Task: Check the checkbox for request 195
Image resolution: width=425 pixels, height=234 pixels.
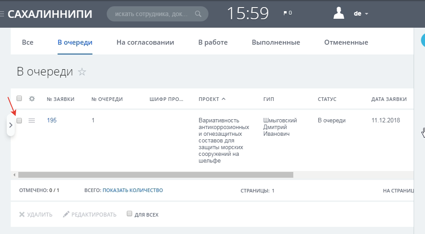Action: coord(19,121)
